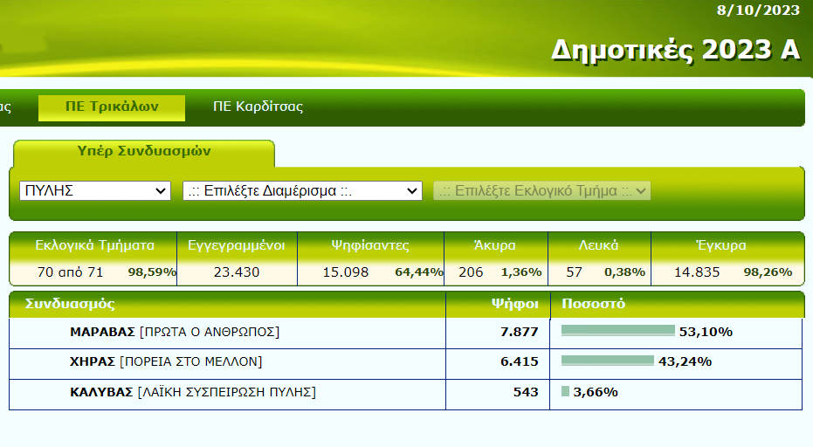Click the 43,24% percentage bar for ΧΗΡΑΣ
Viewport: 813px width, 447px height.
607,361
